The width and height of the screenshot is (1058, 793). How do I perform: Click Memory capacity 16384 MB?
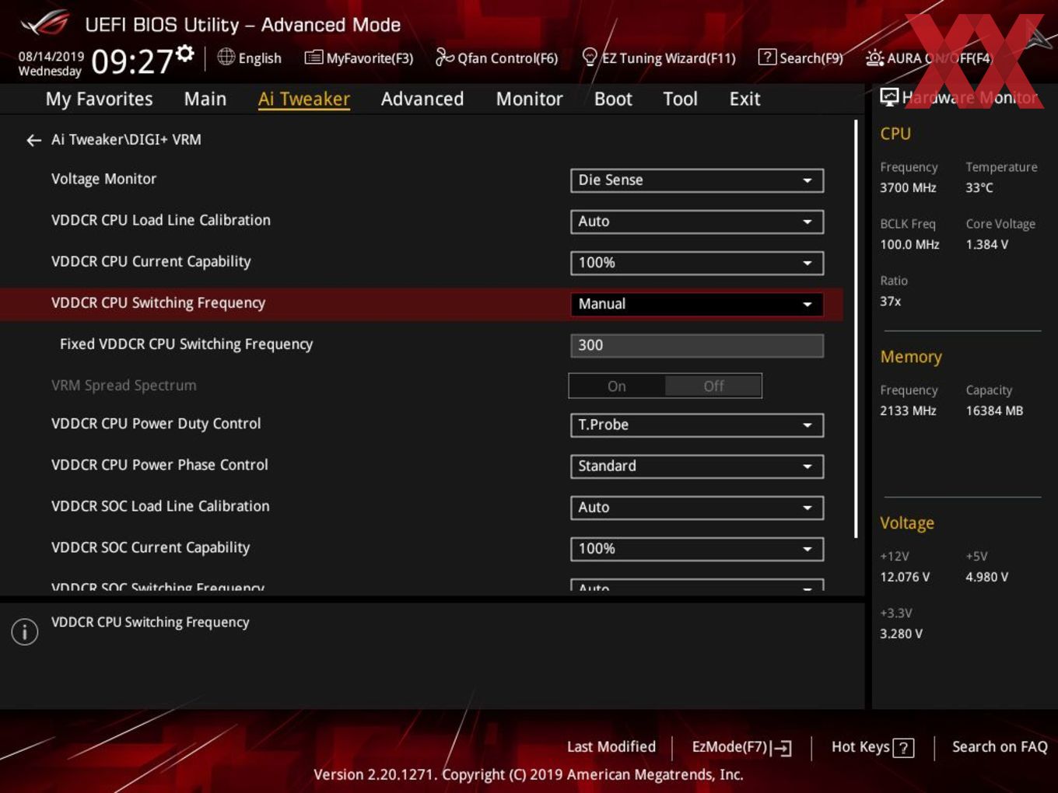click(x=994, y=410)
